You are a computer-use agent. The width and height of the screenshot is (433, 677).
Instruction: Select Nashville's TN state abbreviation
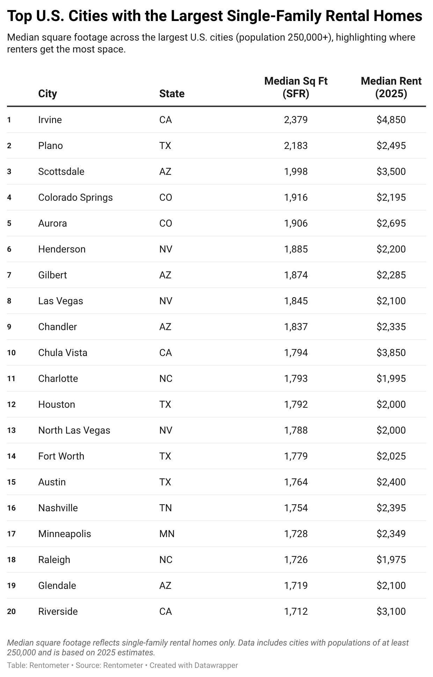pos(166,508)
